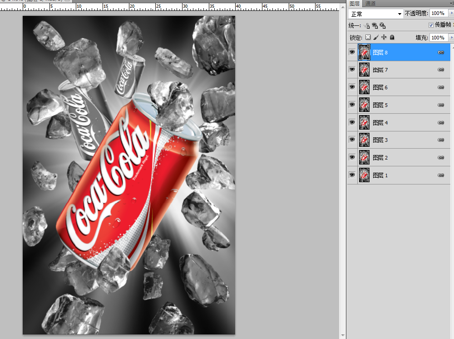Click link icon on 图层 2 row
Viewport: 454px width, 339px height.
[441, 158]
